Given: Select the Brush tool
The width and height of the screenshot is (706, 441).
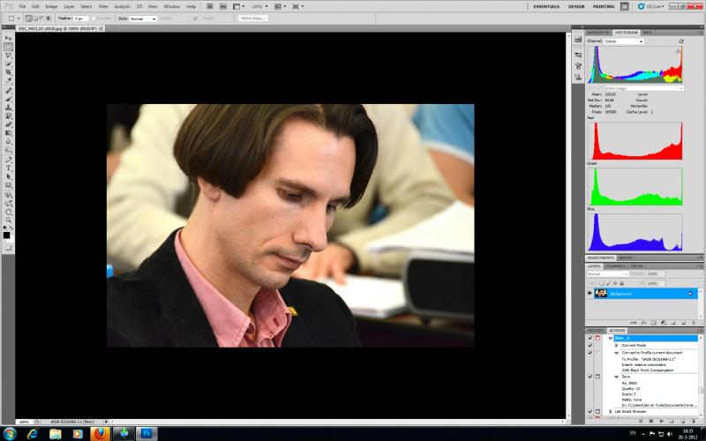Looking at the screenshot, I should [x=8, y=100].
